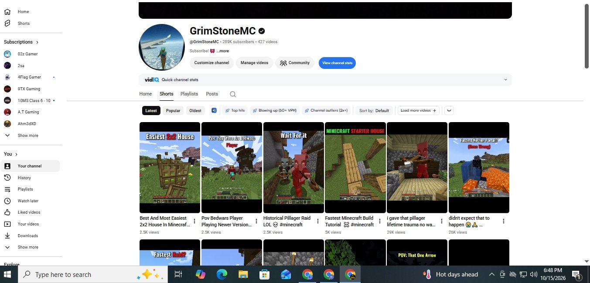This screenshot has height=283, width=590.
Task: Open the Downloads page
Action: pos(27,236)
